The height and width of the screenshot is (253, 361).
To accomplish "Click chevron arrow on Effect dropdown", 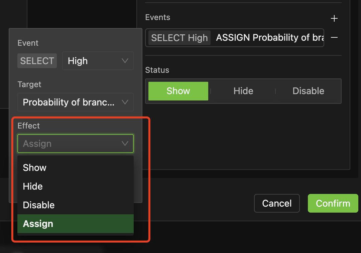I will pos(125,144).
